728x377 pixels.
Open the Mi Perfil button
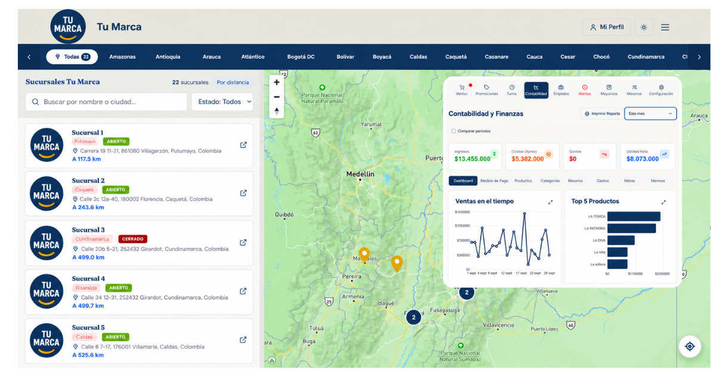pyautogui.click(x=606, y=27)
